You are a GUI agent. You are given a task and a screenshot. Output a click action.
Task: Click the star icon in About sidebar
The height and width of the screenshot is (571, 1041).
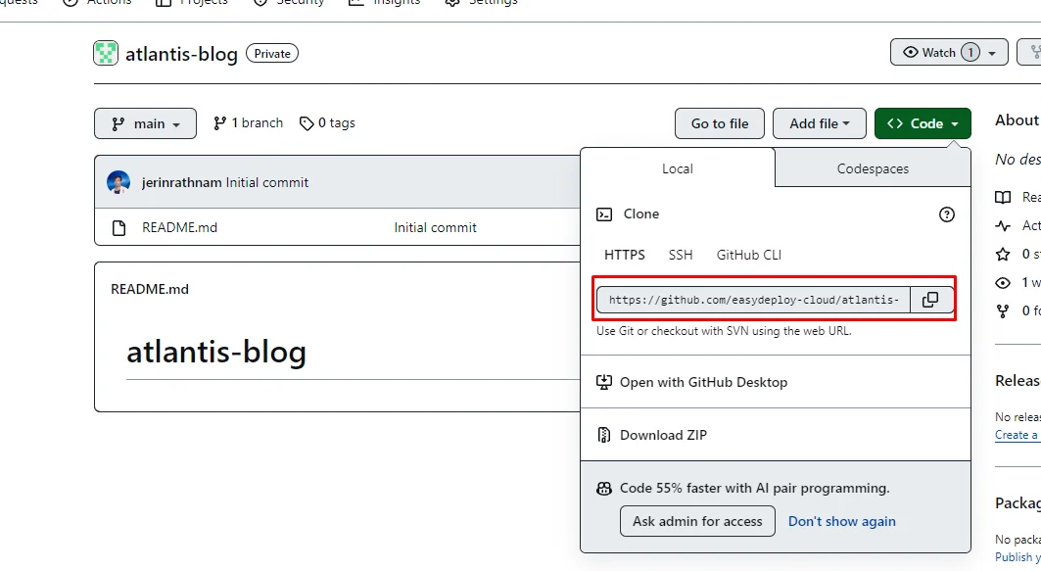click(1003, 255)
